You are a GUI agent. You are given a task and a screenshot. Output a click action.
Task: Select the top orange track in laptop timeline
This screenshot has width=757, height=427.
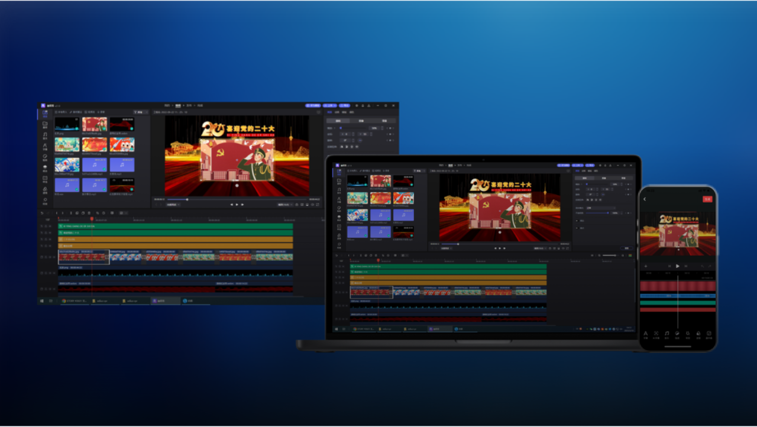coord(448,277)
